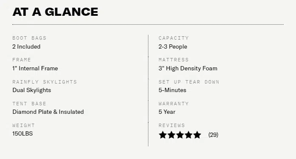The height and width of the screenshot is (159, 296).
Task: Click the Dual Skylights value
Action: coord(32,90)
